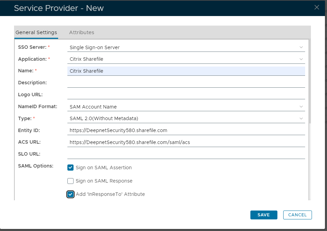Click the vertical scrollbar of settings panel
Viewport: 327px width, 231px height.
point(310,82)
